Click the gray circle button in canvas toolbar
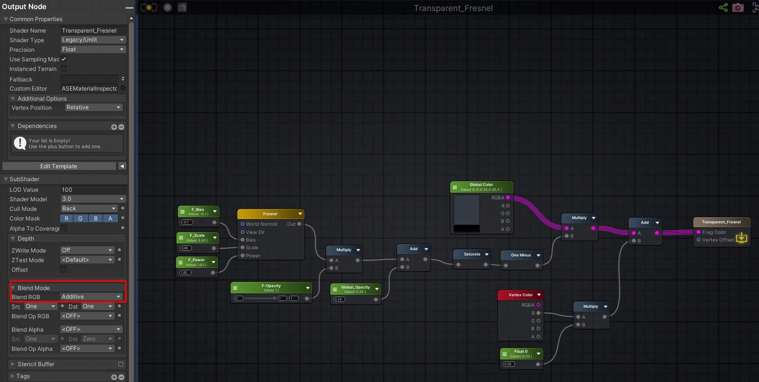 [x=167, y=8]
